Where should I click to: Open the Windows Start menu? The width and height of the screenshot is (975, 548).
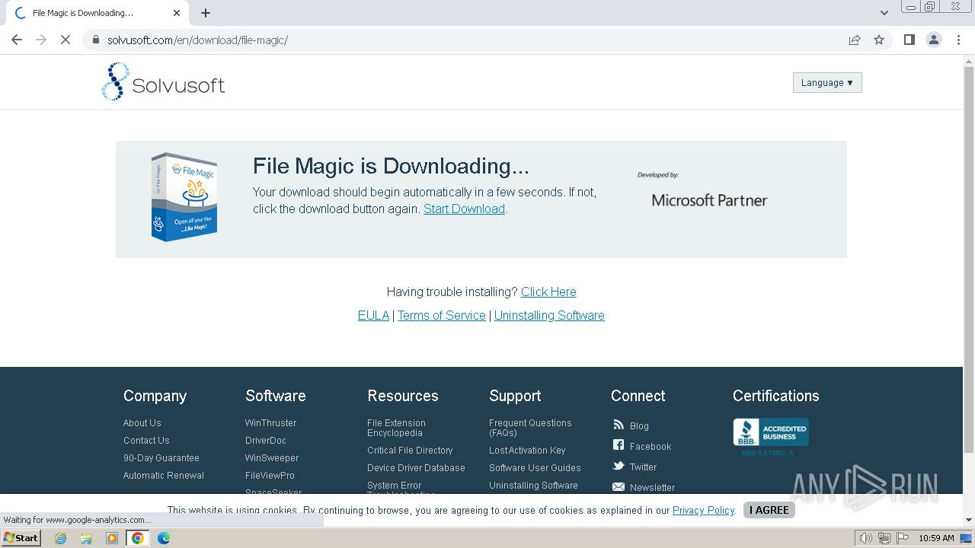21,538
